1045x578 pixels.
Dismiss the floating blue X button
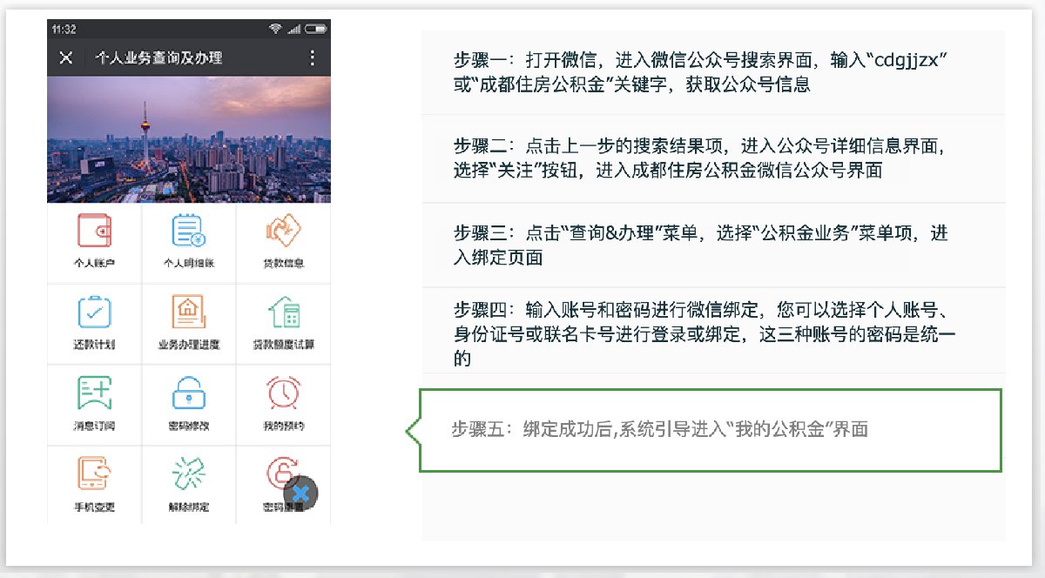coord(300,493)
